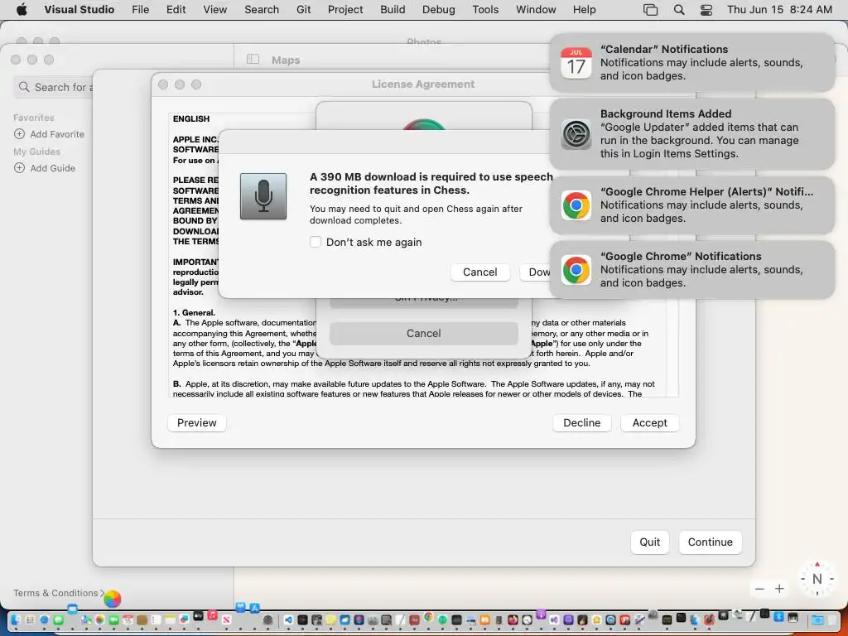Click the Quit button

(x=649, y=542)
